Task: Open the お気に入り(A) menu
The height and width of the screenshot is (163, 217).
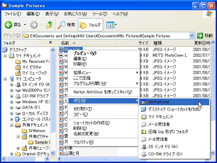Action: [x=75, y=14]
